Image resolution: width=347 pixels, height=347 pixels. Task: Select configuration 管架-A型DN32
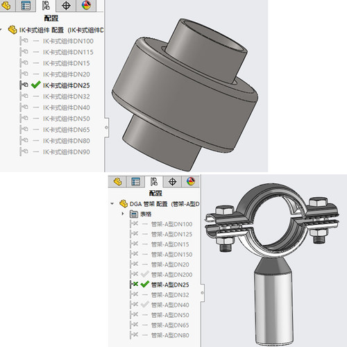coord(170,295)
